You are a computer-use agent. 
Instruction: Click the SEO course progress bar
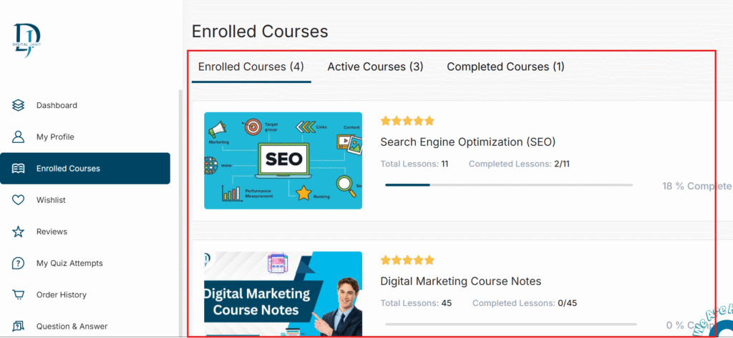(508, 185)
